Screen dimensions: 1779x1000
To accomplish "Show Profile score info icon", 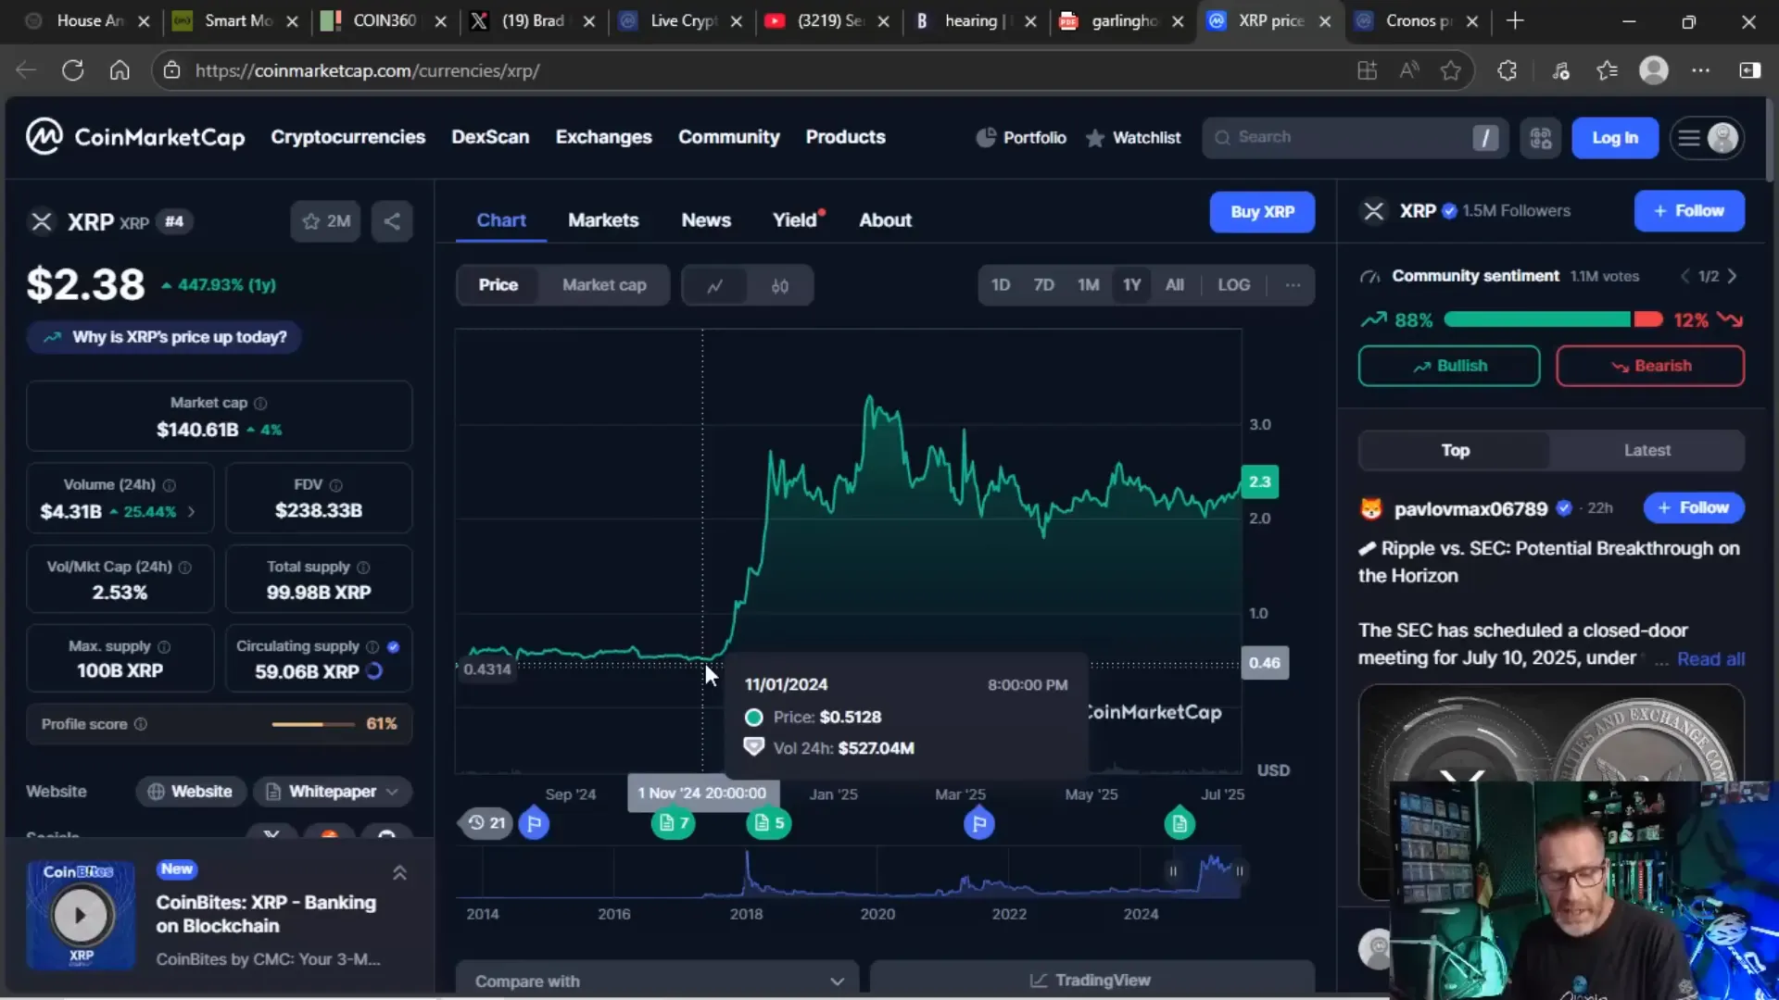I will point(141,724).
